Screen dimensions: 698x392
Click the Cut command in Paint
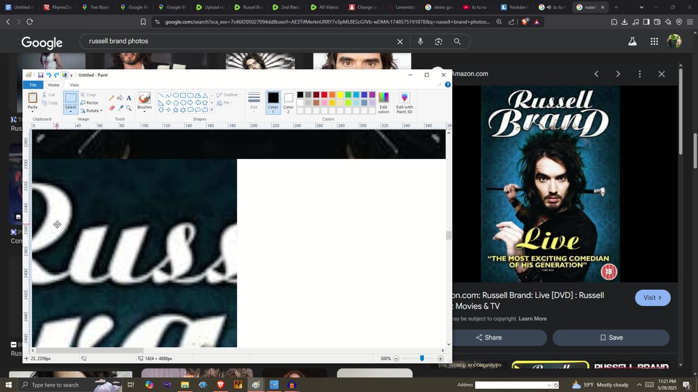[49, 95]
